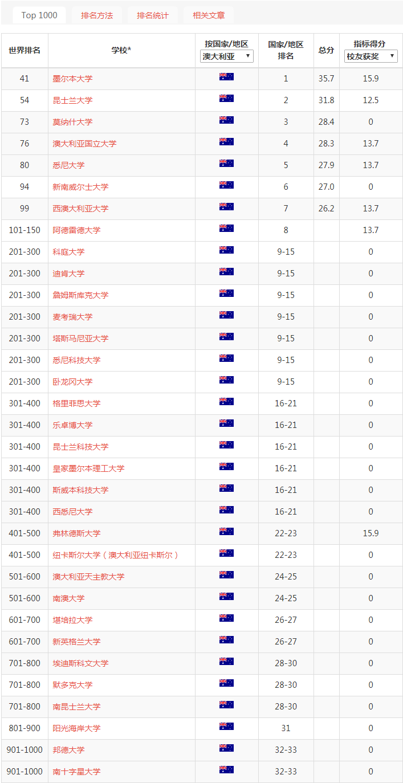The width and height of the screenshot is (403, 783).
Task: Click the Australia flag in 堪培拉大学 row
Action: [x=226, y=618]
